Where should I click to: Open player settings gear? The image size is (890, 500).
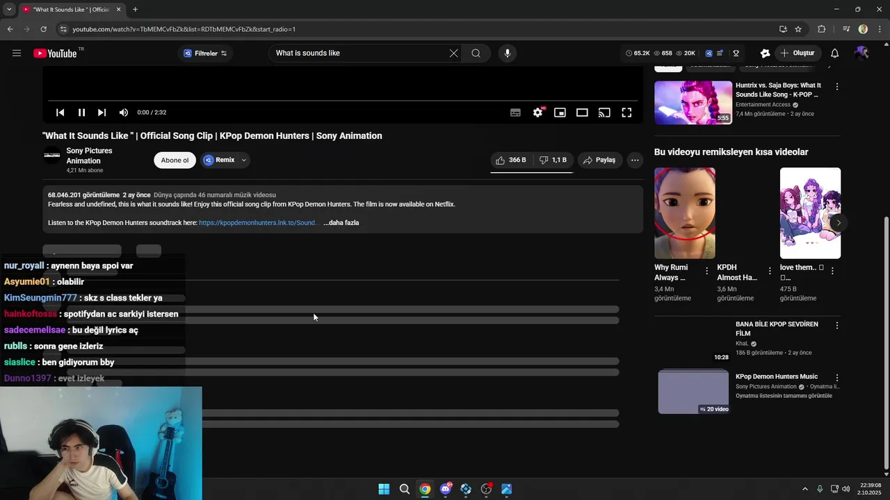pyautogui.click(x=537, y=112)
